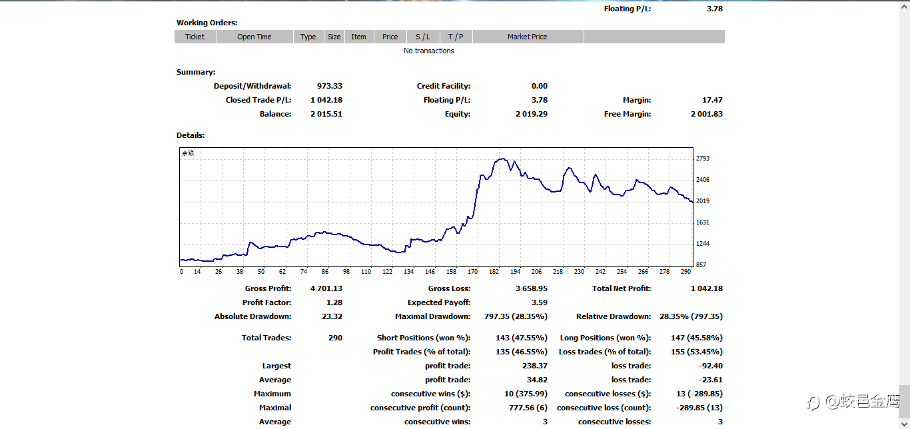
Task: Click the balance curve chart
Action: click(x=436, y=208)
